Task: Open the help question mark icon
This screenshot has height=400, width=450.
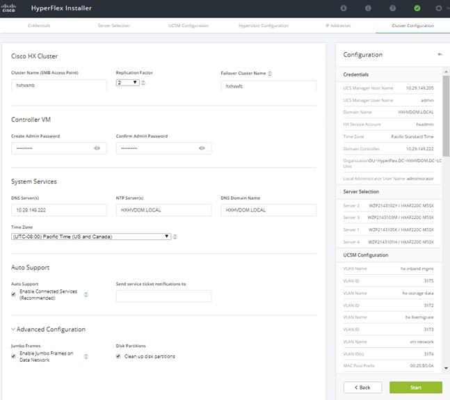Action: (392, 8)
